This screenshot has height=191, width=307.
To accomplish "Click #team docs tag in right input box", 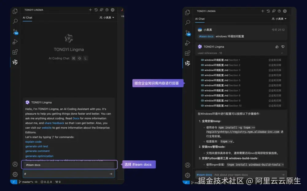I will click(204, 175).
